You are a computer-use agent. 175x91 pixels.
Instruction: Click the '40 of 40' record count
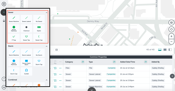click(x=150, y=50)
